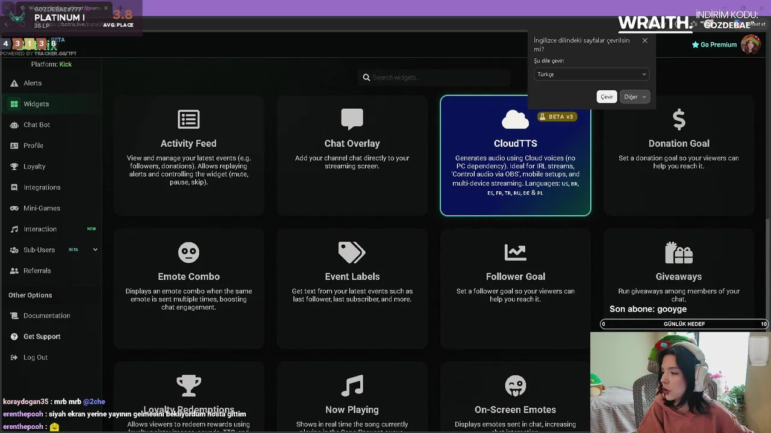Click the page vertical scrollbar

coord(767,277)
